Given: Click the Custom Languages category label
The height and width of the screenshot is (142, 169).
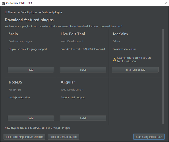Looking at the screenshot, I should (x=20, y=41).
